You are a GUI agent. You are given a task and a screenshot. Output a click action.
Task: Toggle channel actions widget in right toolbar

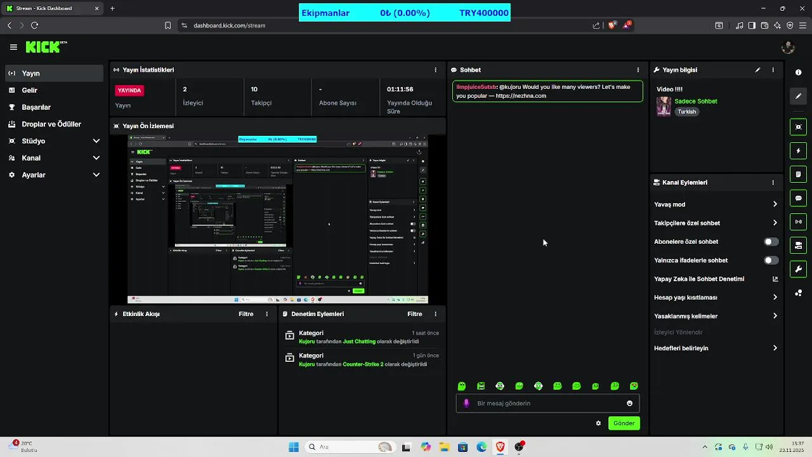(798, 246)
